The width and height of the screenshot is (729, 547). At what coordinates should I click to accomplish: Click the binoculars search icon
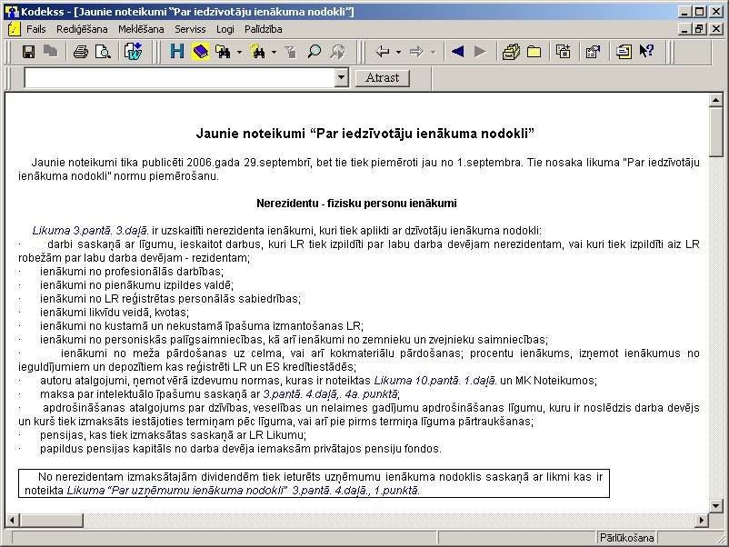(224, 52)
